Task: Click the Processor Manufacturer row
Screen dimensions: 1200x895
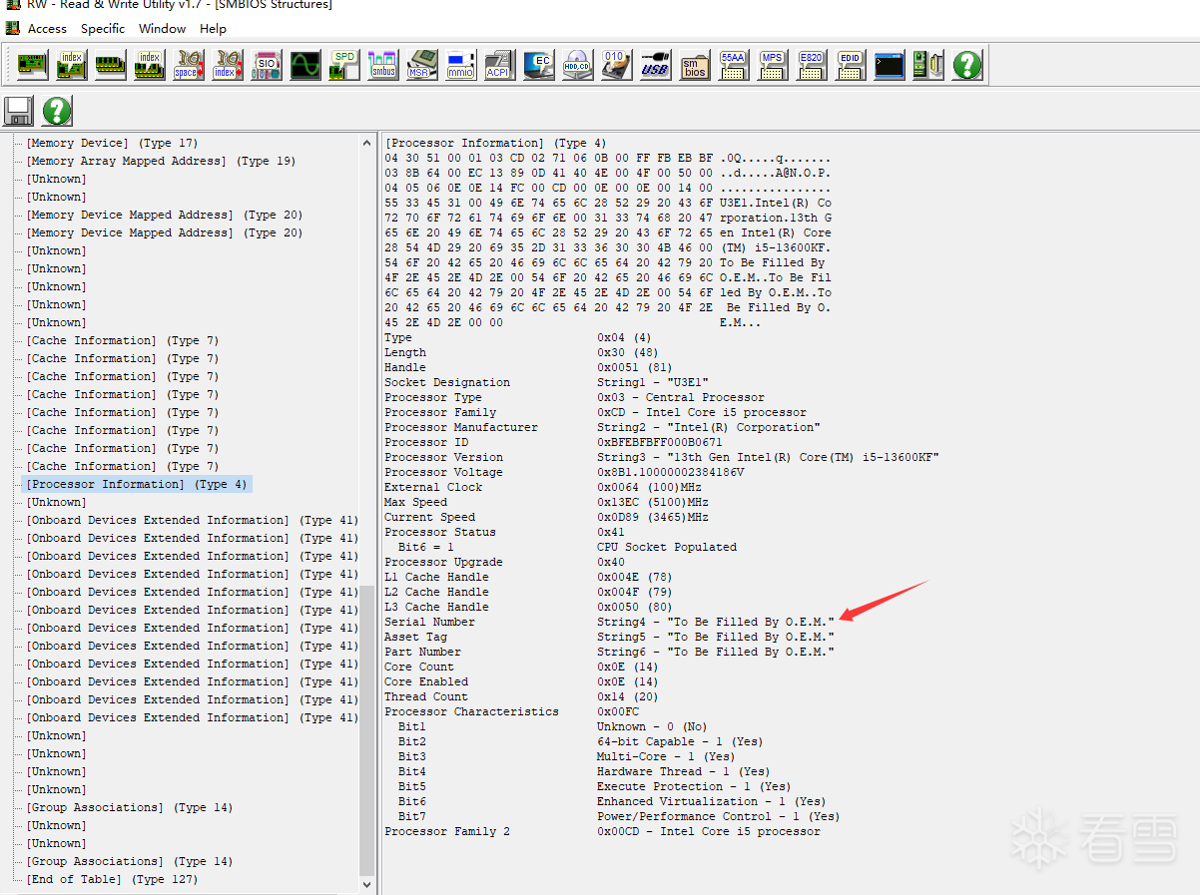Action: click(602, 427)
